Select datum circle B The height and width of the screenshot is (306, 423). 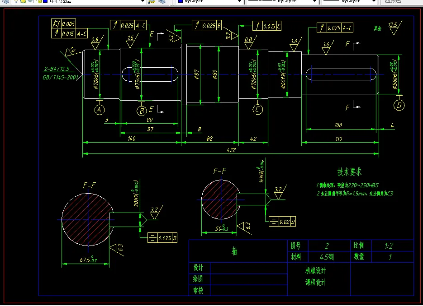[x=142, y=111]
